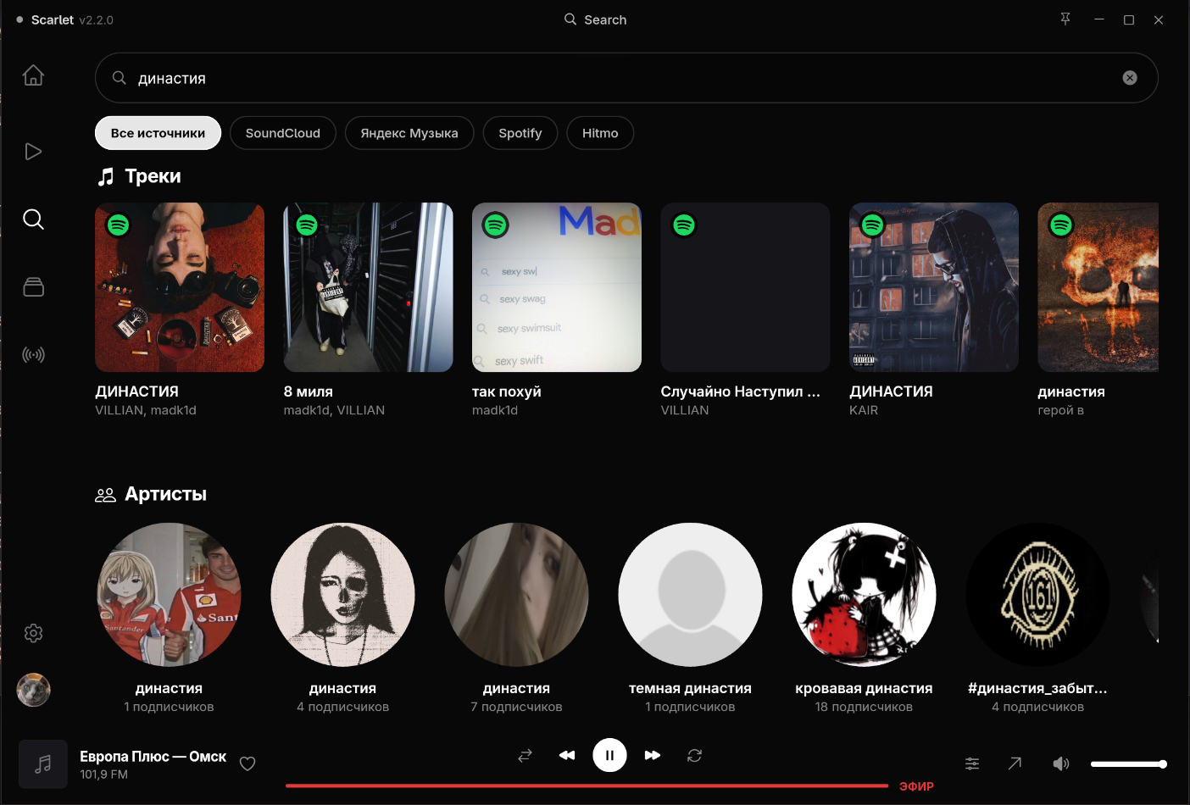Play the 8 миля track cover
The width and height of the screenshot is (1190, 805).
click(368, 287)
